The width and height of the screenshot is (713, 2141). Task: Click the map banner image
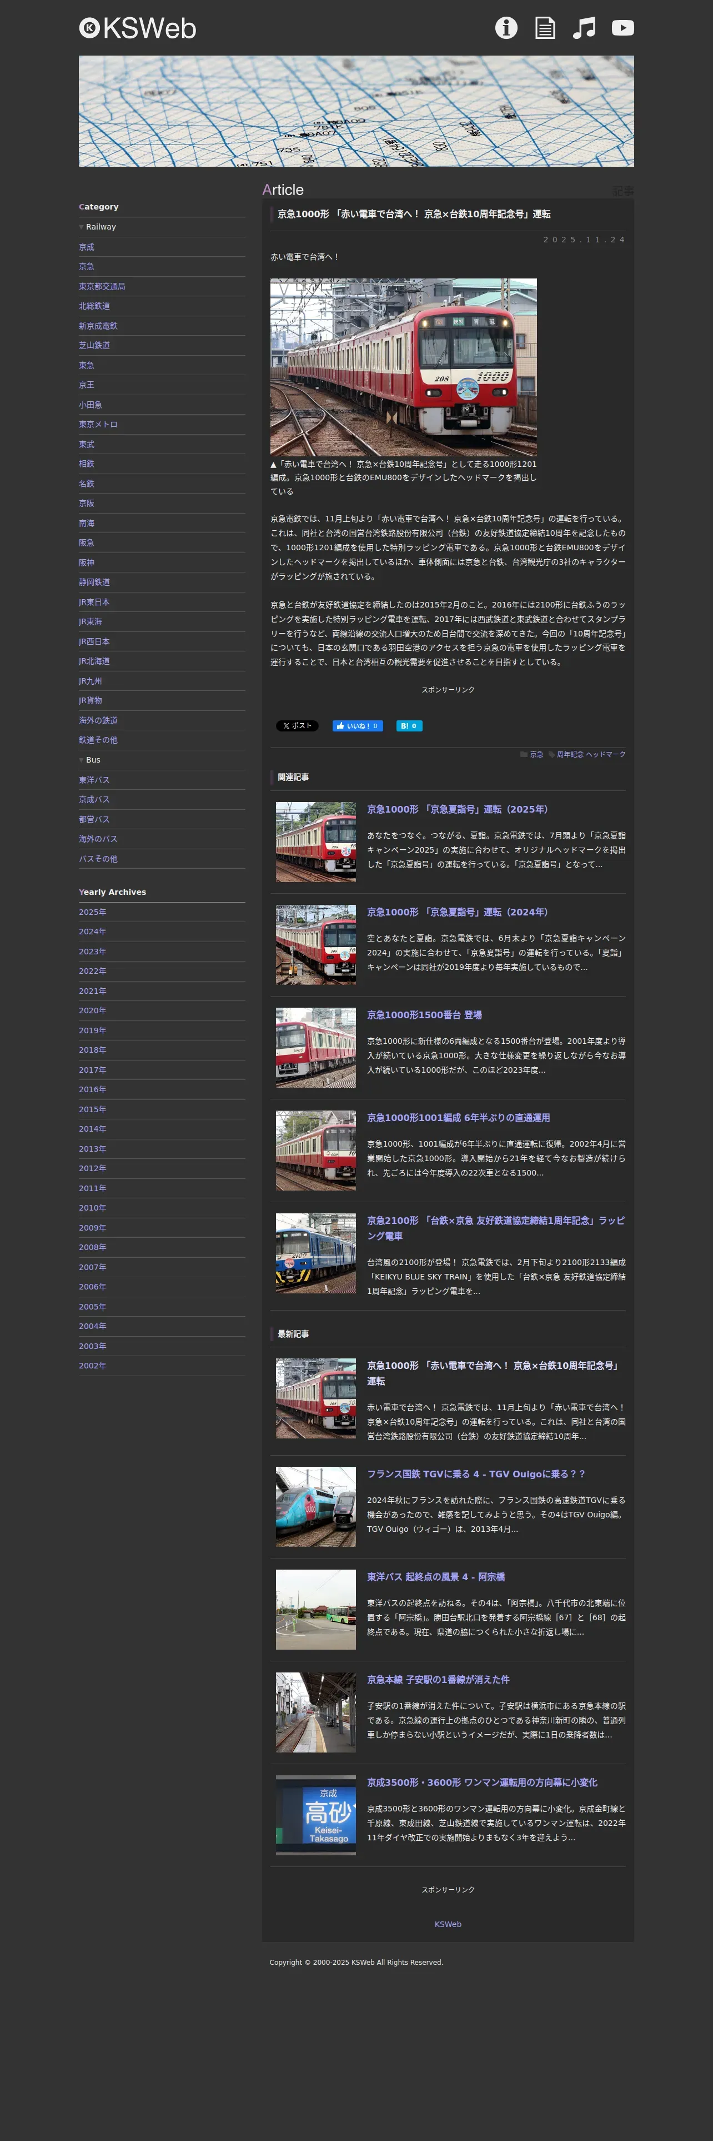coord(356,111)
